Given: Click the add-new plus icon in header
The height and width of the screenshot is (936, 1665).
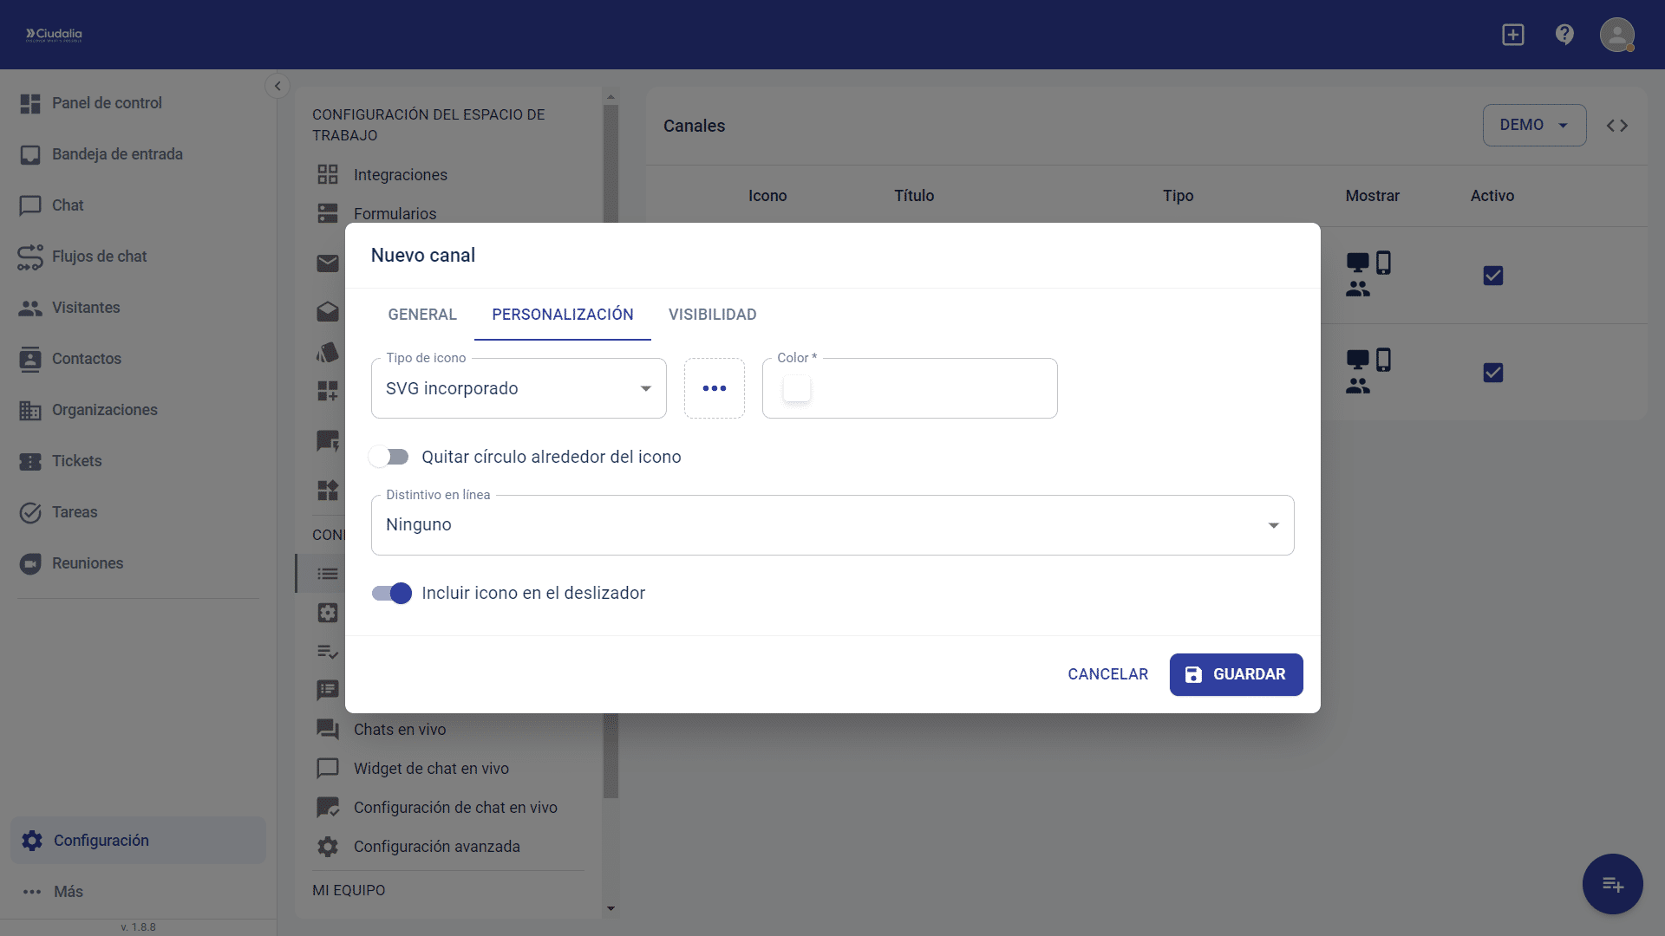Looking at the screenshot, I should point(1513,35).
